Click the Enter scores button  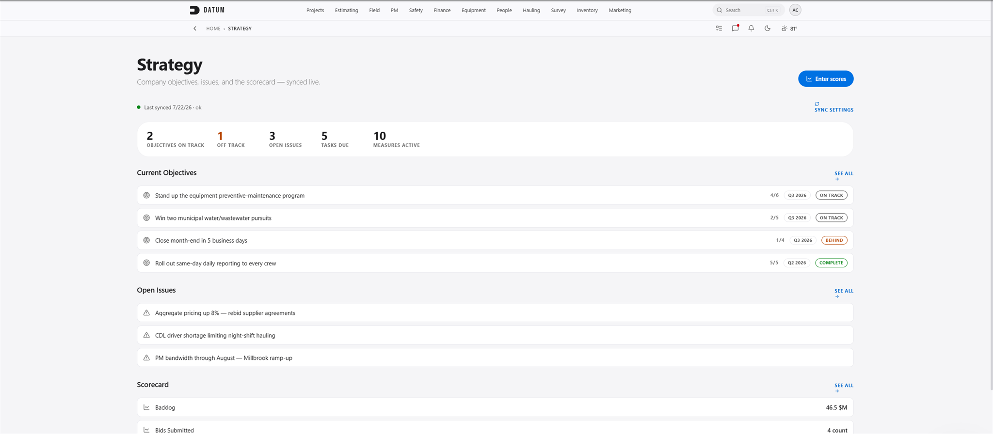[826, 79]
